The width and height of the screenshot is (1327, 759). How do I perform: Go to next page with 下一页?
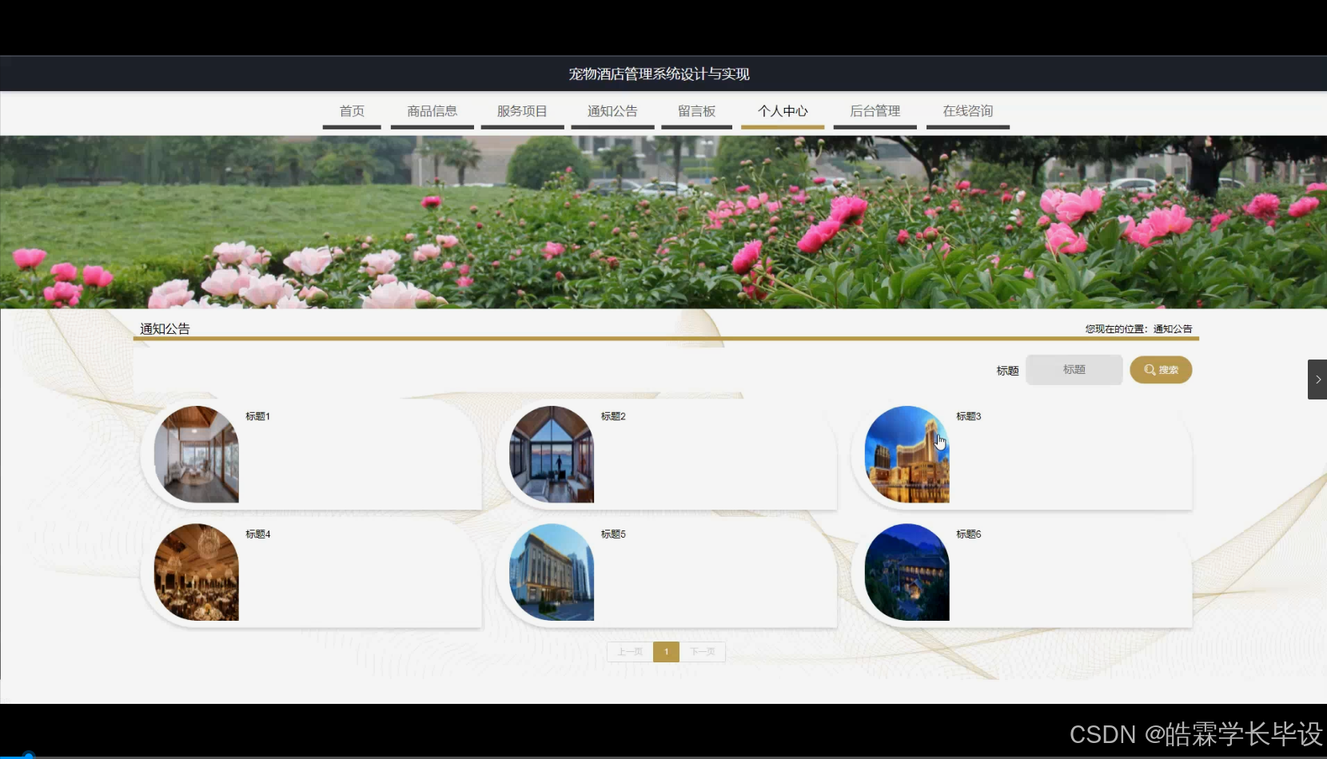point(703,652)
